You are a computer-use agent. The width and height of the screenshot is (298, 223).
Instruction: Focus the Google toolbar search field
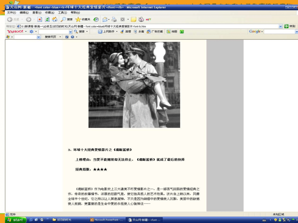click(280, 32)
